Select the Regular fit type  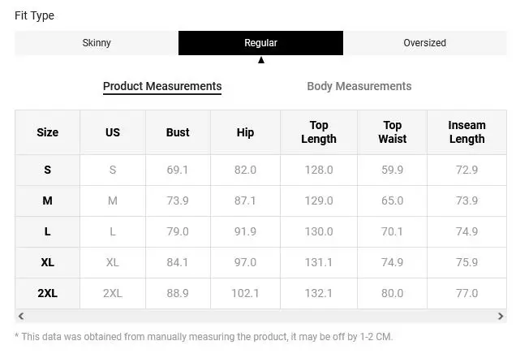pyautogui.click(x=260, y=43)
